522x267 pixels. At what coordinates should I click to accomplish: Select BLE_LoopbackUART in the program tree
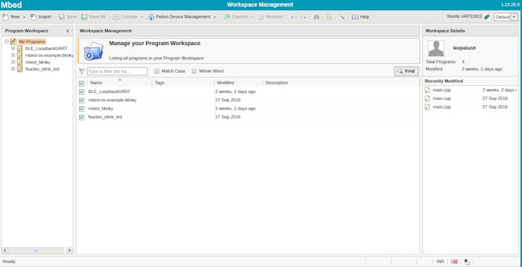pos(47,48)
